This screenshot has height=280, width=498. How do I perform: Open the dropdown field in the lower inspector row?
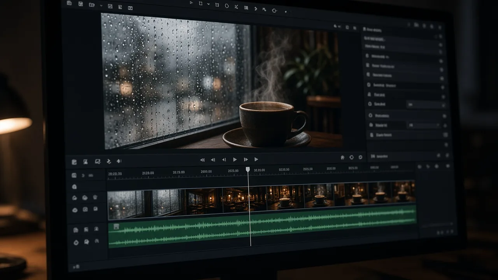[424, 126]
